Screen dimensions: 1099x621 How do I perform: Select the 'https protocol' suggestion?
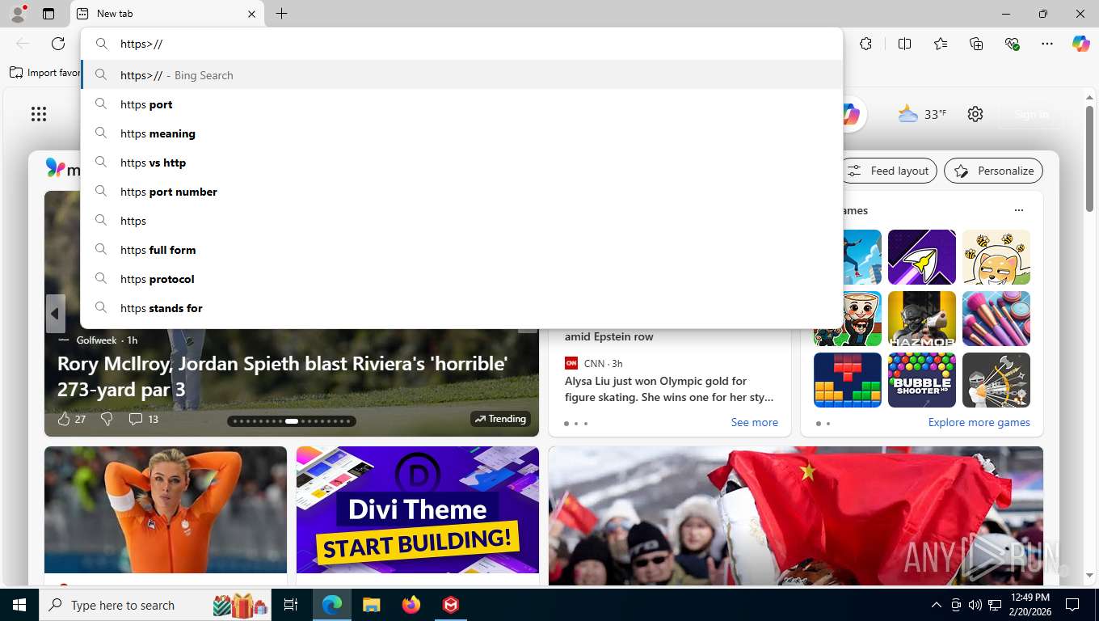pyautogui.click(x=462, y=279)
